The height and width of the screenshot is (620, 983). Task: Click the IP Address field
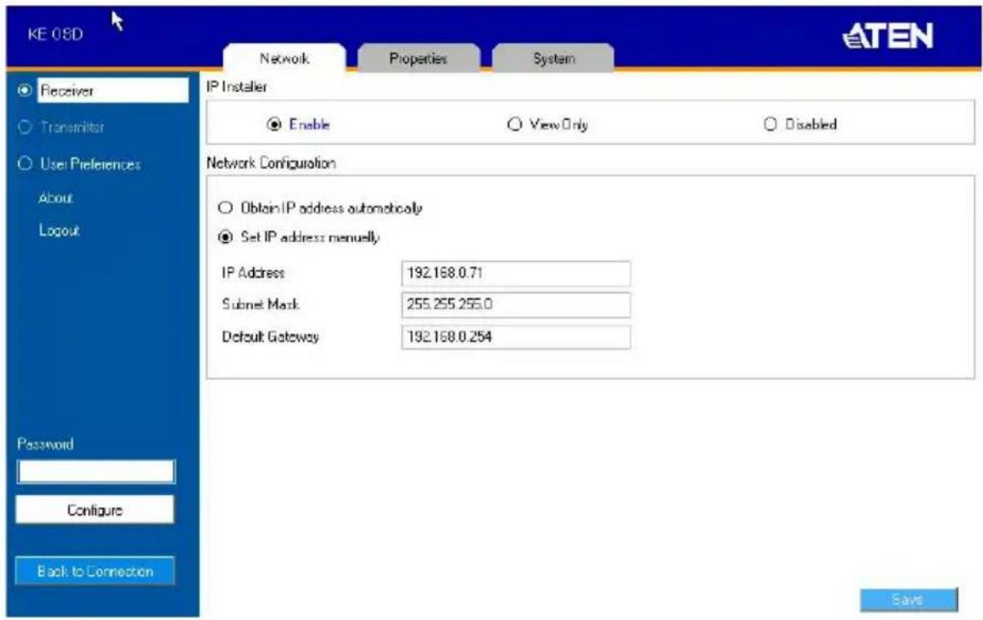pyautogui.click(x=516, y=273)
